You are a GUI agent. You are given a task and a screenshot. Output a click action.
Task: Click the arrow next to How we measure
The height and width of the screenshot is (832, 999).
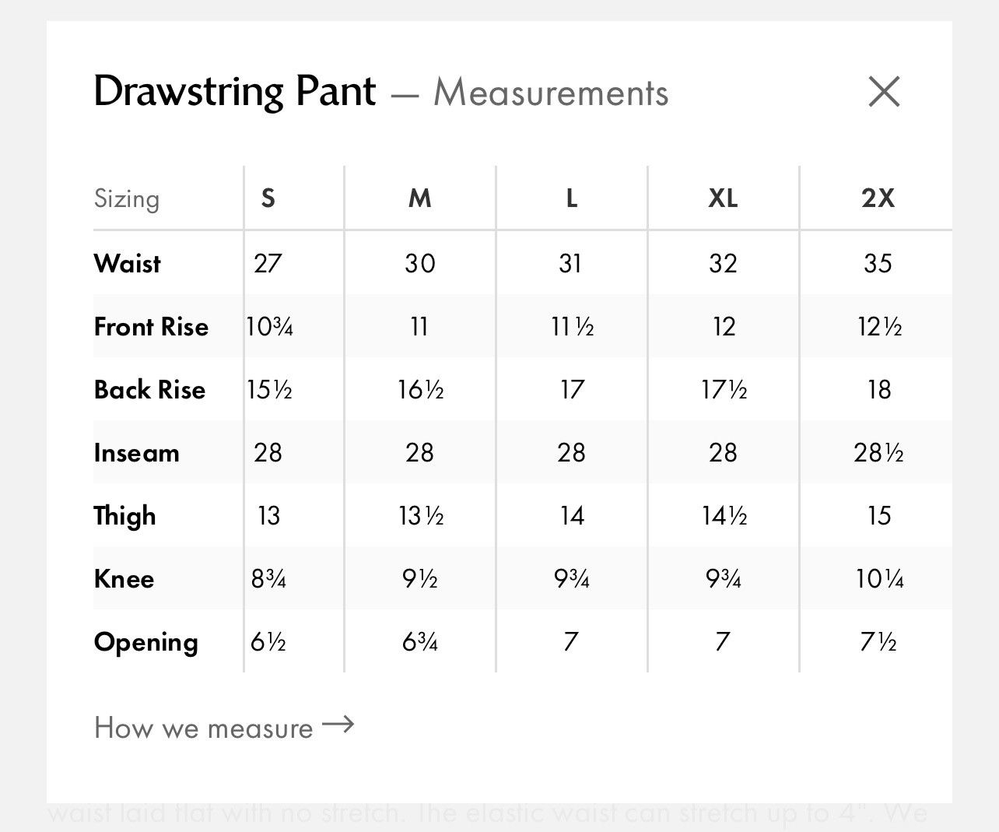[x=338, y=725]
